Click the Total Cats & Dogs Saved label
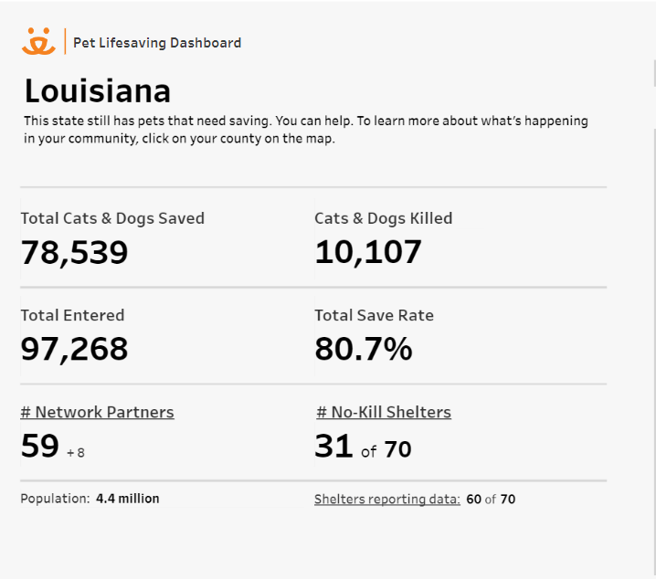 click(112, 218)
